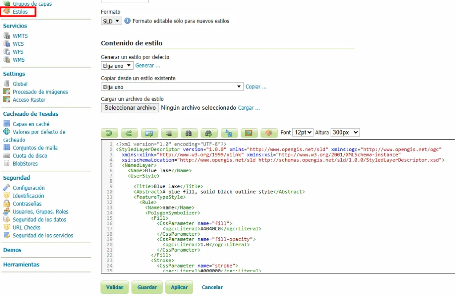Click the Aplicar button
Image resolution: width=455 pixels, height=296 pixels.
click(x=179, y=287)
